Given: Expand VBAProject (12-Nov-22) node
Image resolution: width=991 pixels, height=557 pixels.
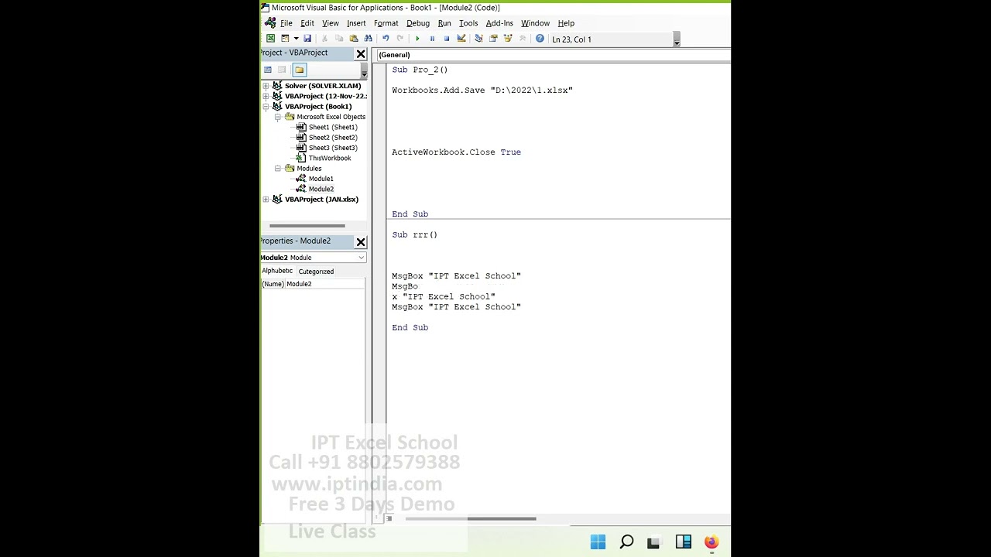Looking at the screenshot, I should tap(266, 96).
